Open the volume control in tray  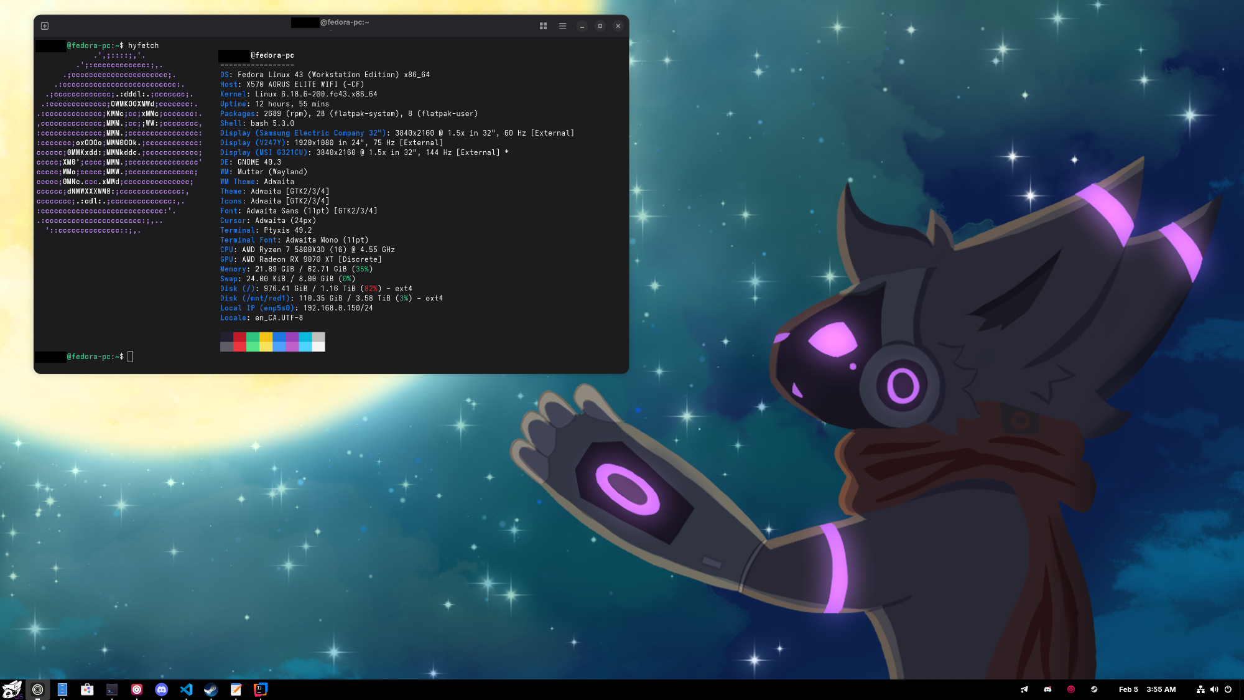coord(1214,689)
